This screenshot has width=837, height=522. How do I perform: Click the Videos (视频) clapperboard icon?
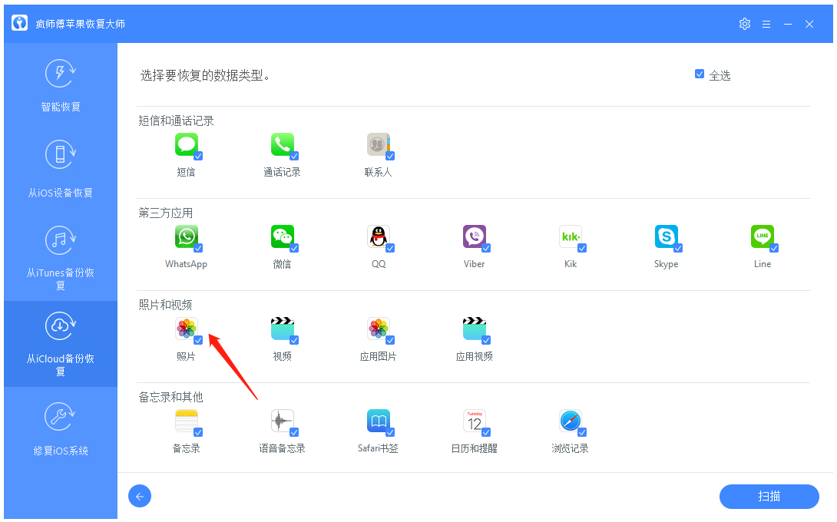pyautogui.click(x=283, y=329)
